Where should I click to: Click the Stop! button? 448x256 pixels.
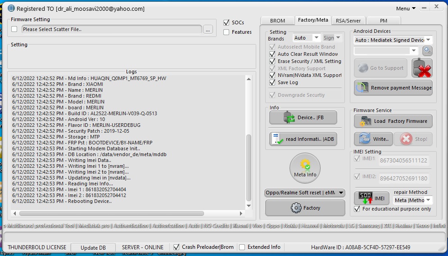(413, 139)
